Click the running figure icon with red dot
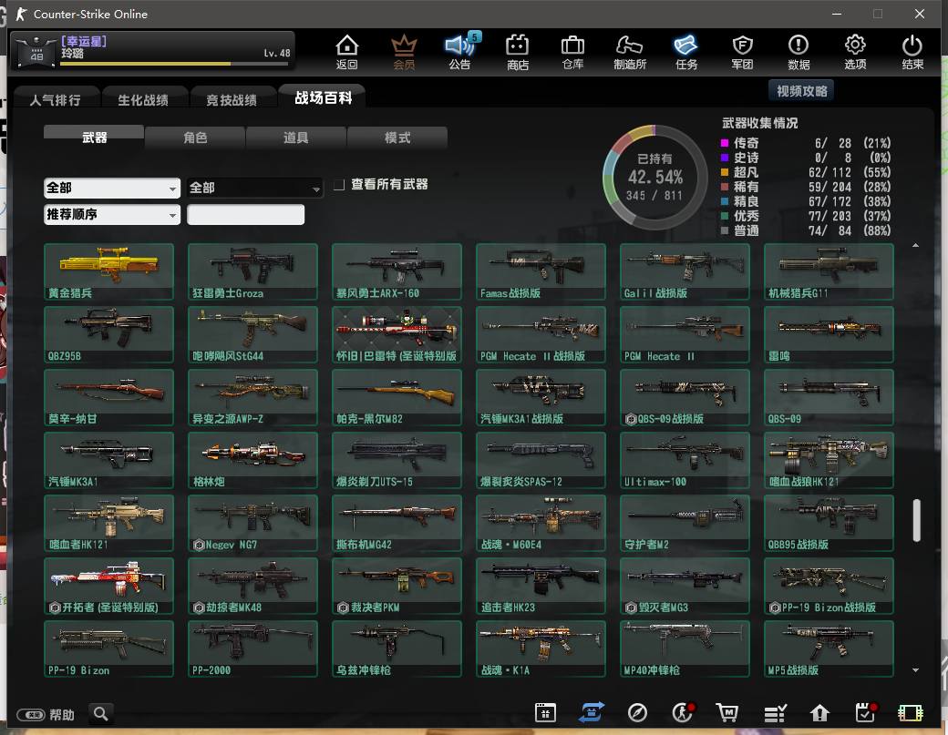Image resolution: width=948 pixels, height=735 pixels. 683,712
